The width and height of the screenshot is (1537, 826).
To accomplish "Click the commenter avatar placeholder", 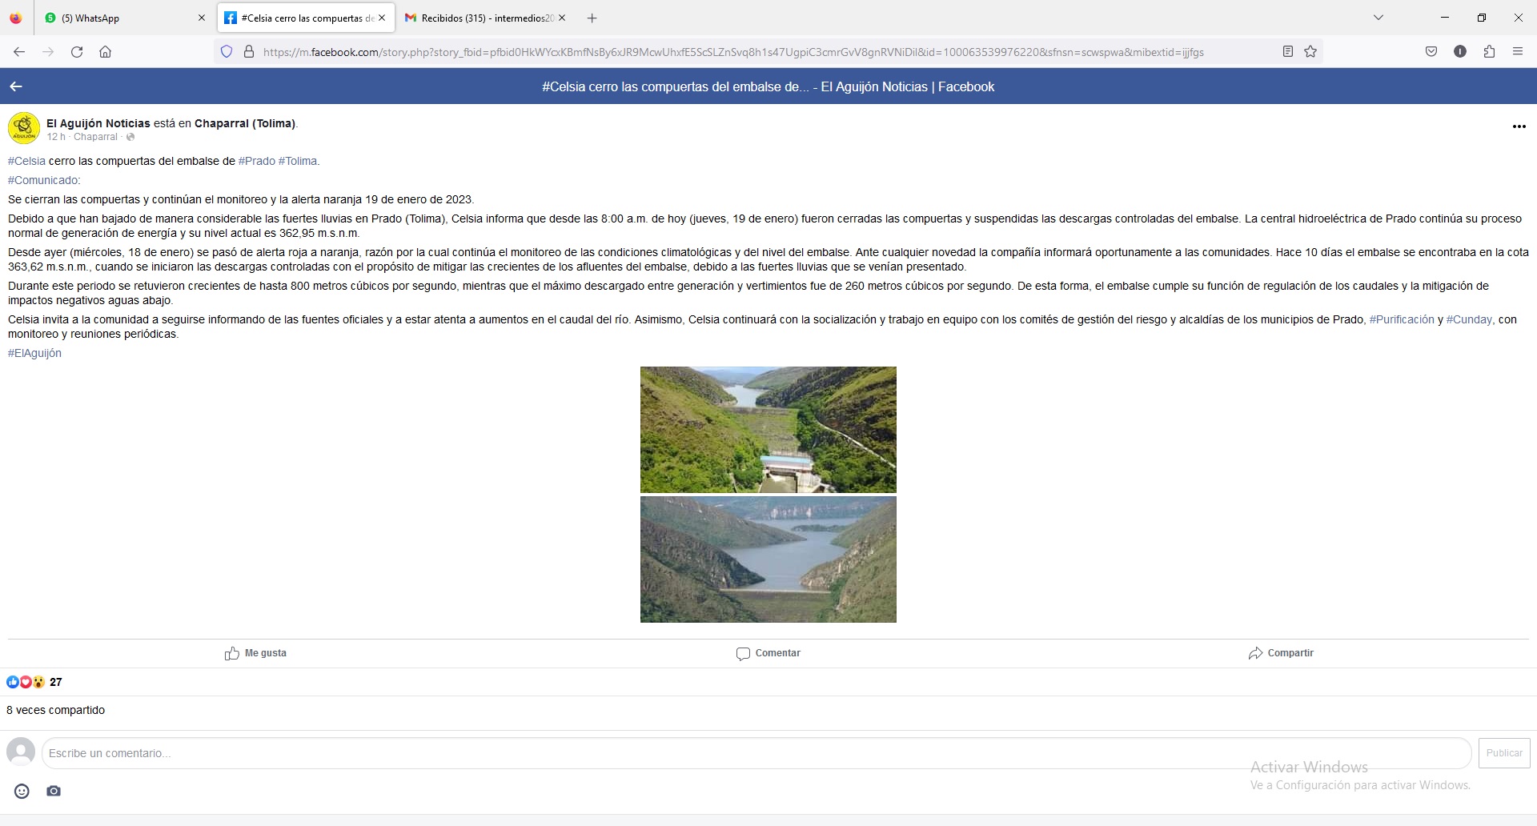I will click(21, 752).
